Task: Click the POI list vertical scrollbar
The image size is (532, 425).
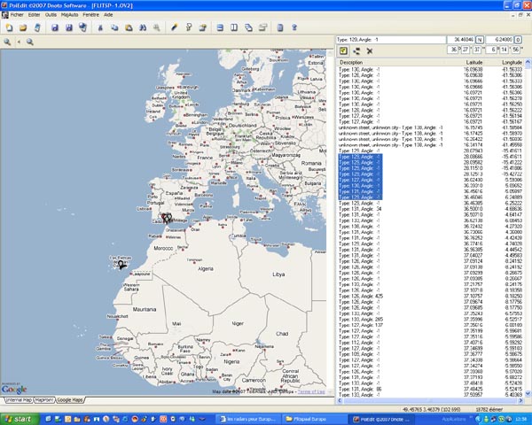Action: pos(528,221)
